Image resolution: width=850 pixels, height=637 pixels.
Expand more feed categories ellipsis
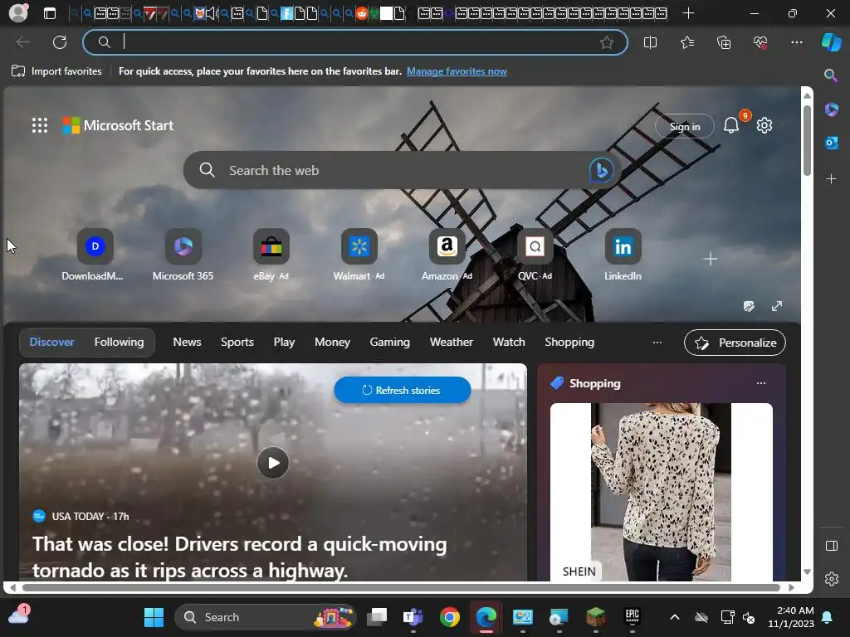(x=657, y=343)
